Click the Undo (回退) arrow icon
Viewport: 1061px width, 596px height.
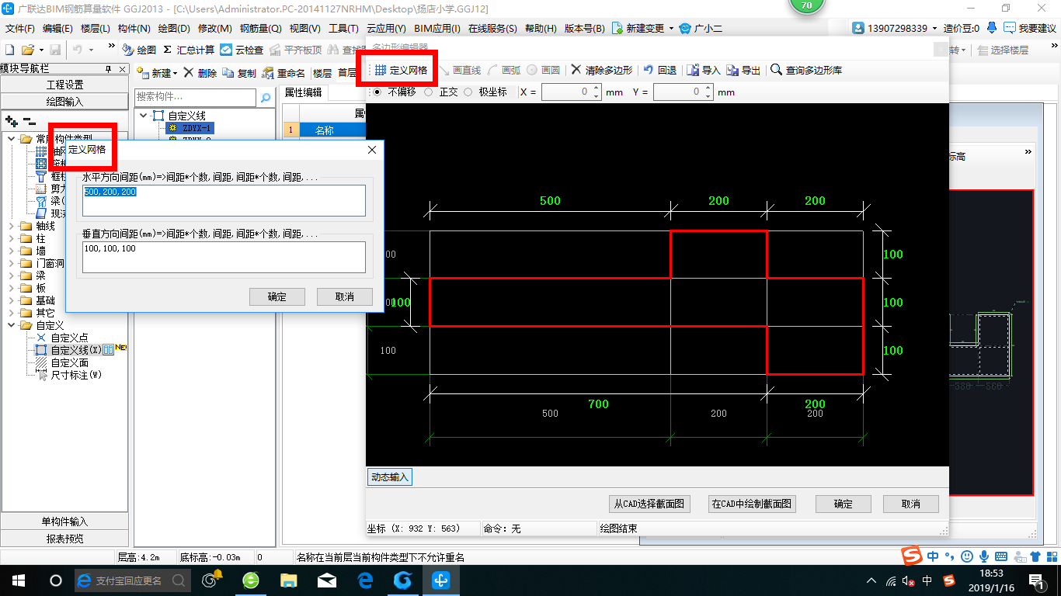pyautogui.click(x=648, y=70)
